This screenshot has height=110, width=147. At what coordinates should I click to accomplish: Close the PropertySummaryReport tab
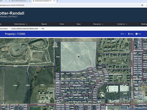pyautogui.click(x=54, y=1)
